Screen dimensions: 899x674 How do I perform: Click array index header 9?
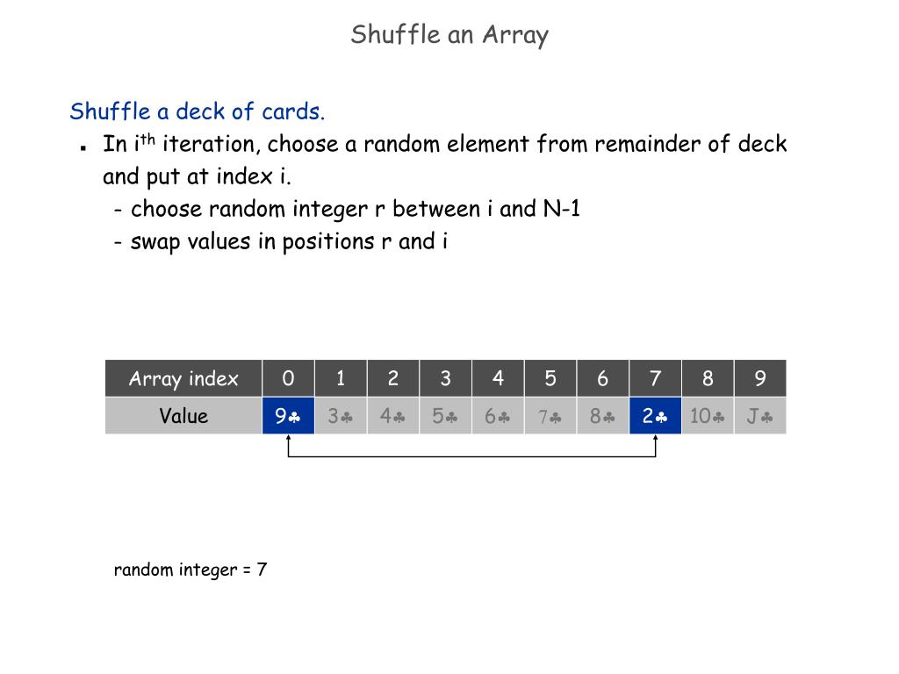click(x=760, y=378)
